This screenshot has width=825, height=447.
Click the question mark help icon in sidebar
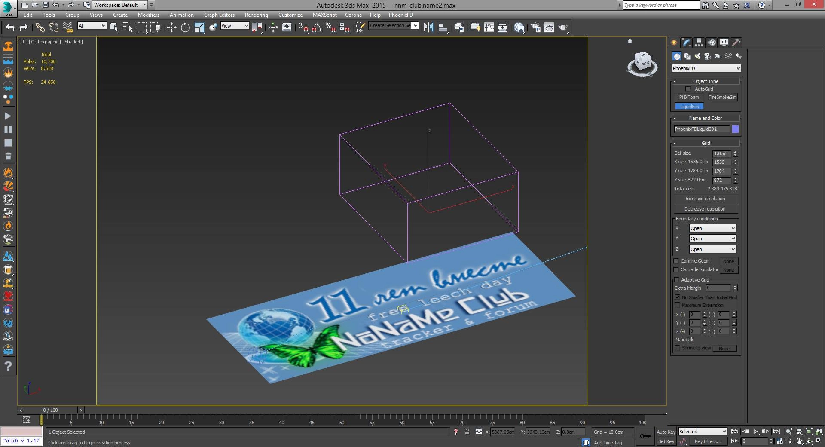(8, 367)
